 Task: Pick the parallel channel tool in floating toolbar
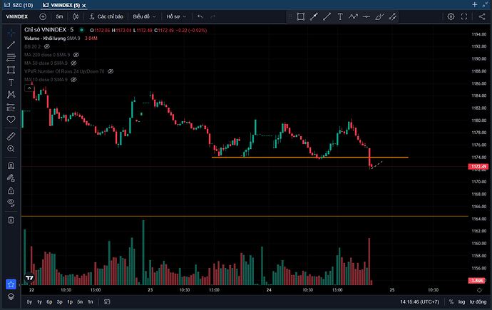(393, 16)
